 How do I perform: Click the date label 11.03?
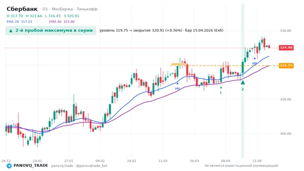click(x=163, y=161)
